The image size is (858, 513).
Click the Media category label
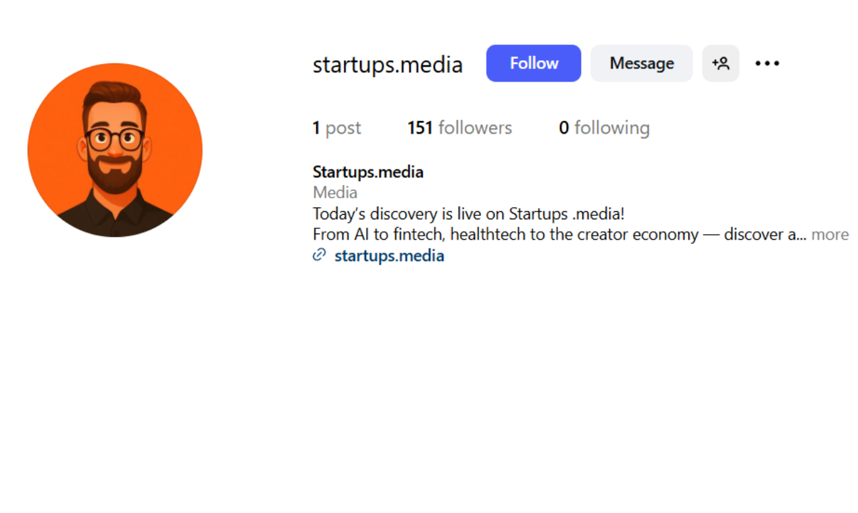coord(334,192)
